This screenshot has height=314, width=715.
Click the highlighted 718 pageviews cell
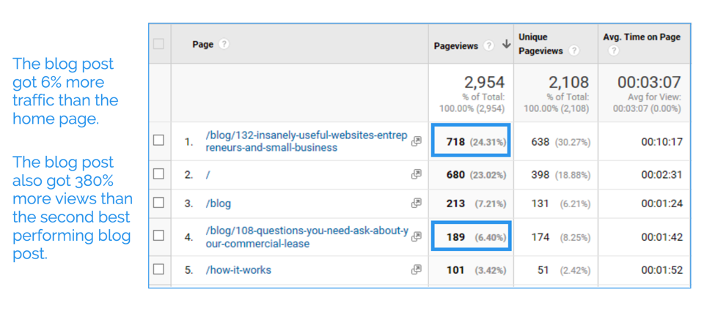pyautogui.click(x=475, y=142)
